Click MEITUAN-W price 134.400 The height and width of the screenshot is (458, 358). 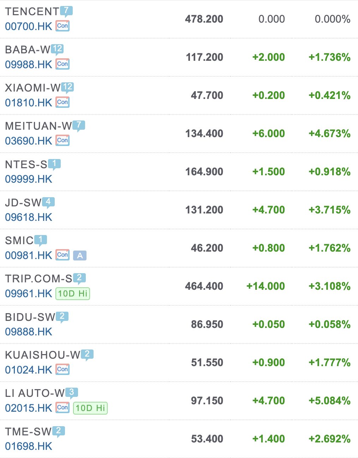click(x=204, y=134)
